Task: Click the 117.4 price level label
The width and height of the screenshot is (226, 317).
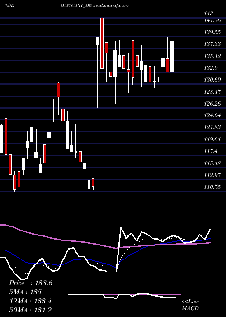Action: click(211, 151)
